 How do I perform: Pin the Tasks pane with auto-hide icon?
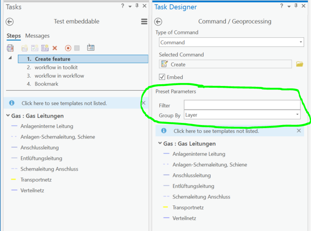click(x=137, y=6)
